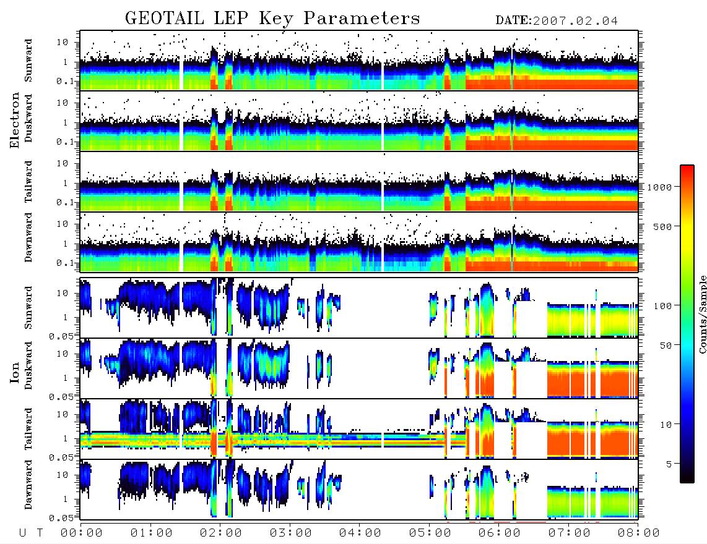Click the 05:00 time tick label
The width and height of the screenshot is (707, 544).
(x=430, y=533)
